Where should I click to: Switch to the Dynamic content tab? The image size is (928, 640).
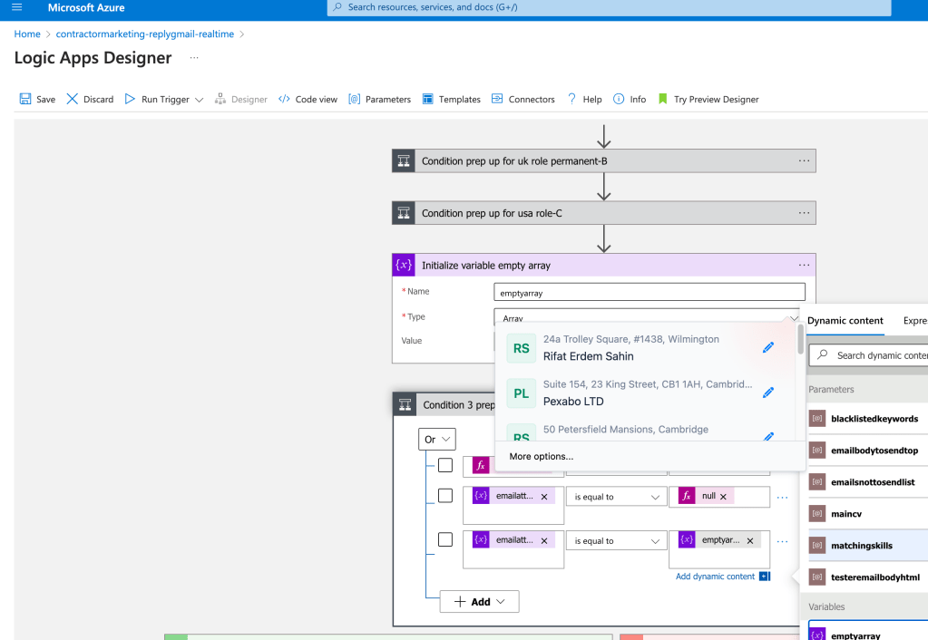tap(845, 321)
